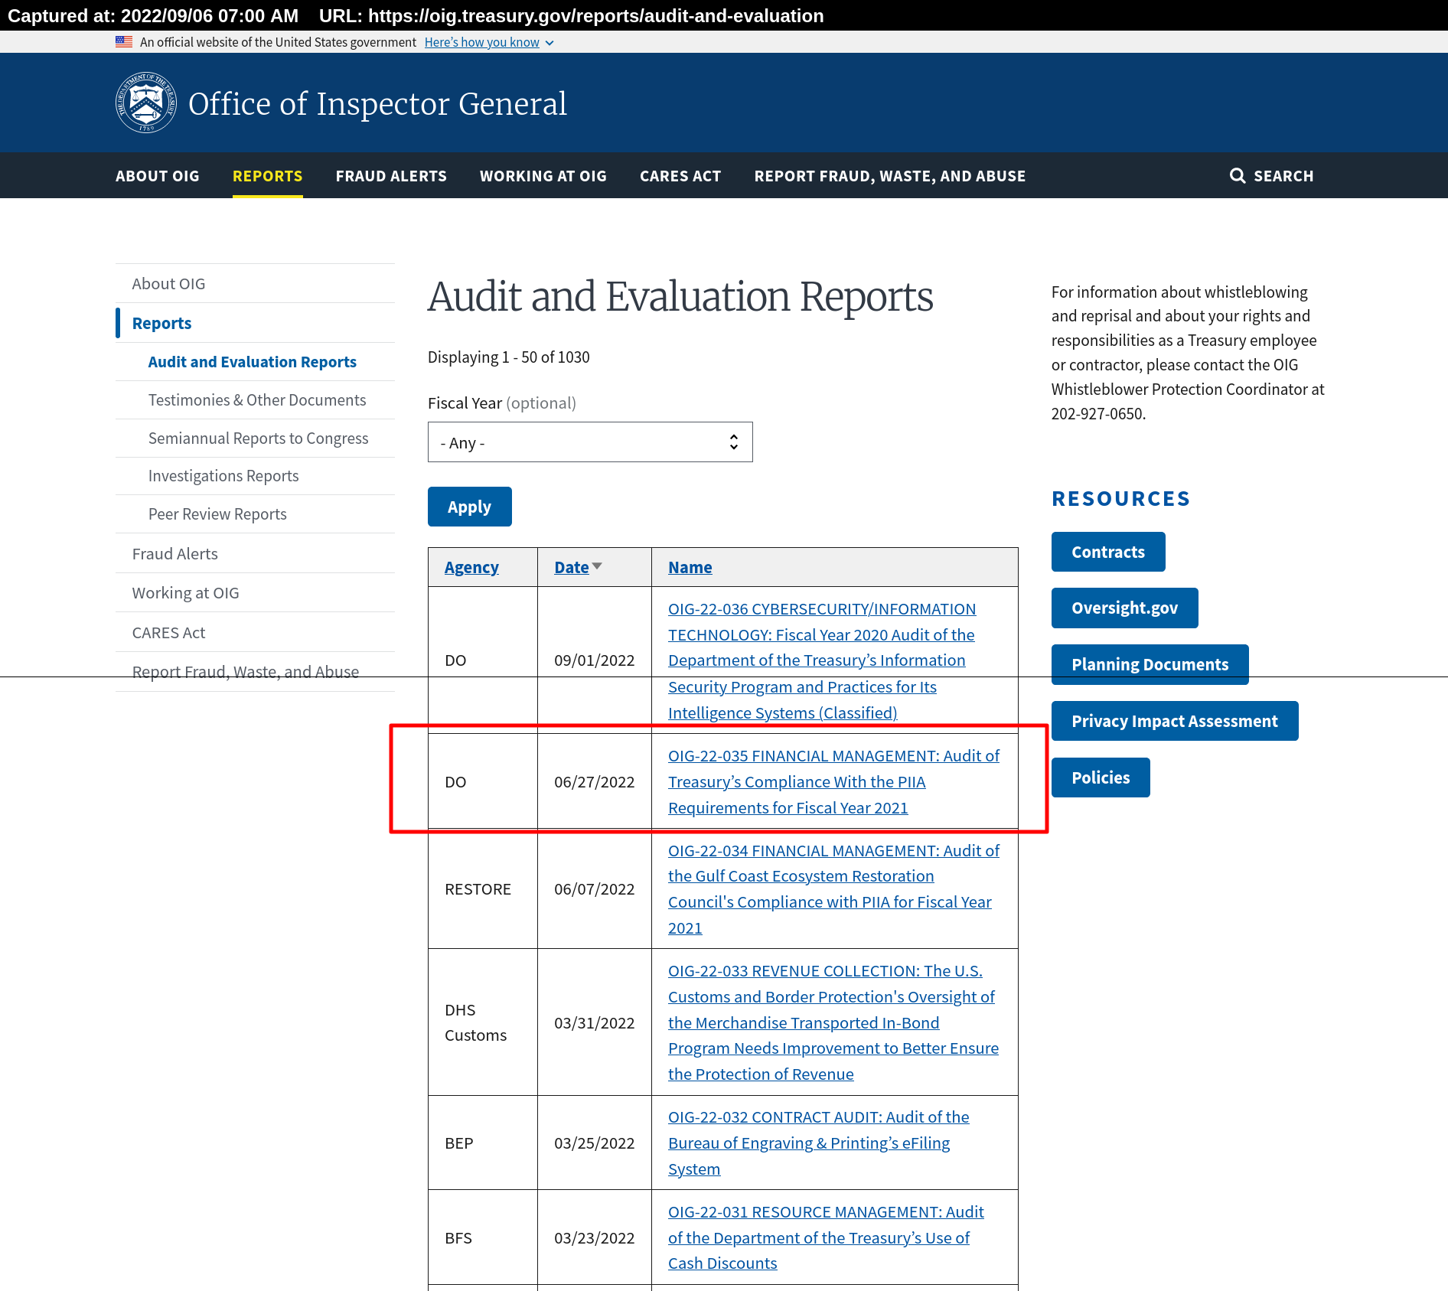
Task: Click the 06/27/2022 date cell
Action: point(595,782)
